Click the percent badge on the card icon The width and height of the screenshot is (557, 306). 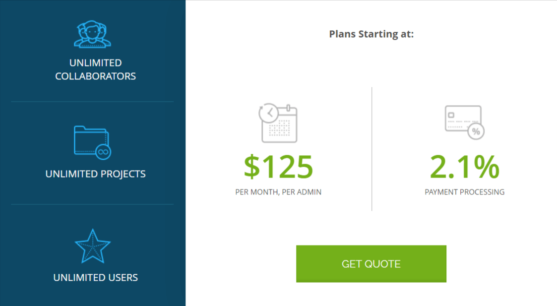[x=476, y=131]
